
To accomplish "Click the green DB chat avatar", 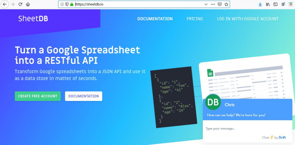I will click(x=213, y=102).
